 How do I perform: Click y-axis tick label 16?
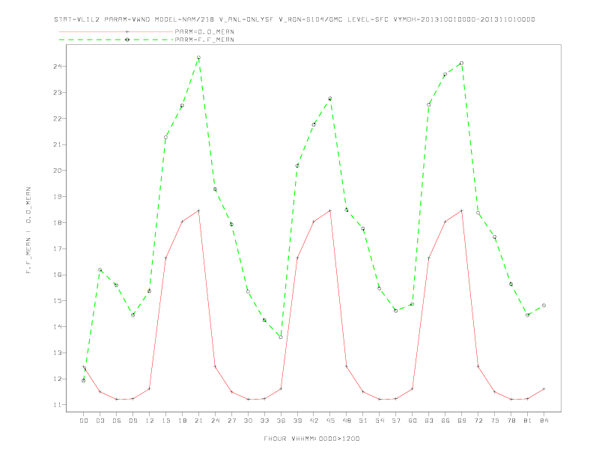pyautogui.click(x=58, y=275)
